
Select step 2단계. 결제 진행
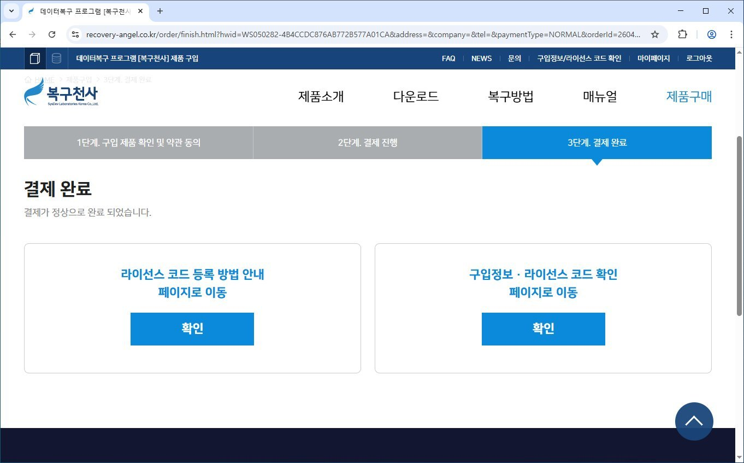coord(368,143)
